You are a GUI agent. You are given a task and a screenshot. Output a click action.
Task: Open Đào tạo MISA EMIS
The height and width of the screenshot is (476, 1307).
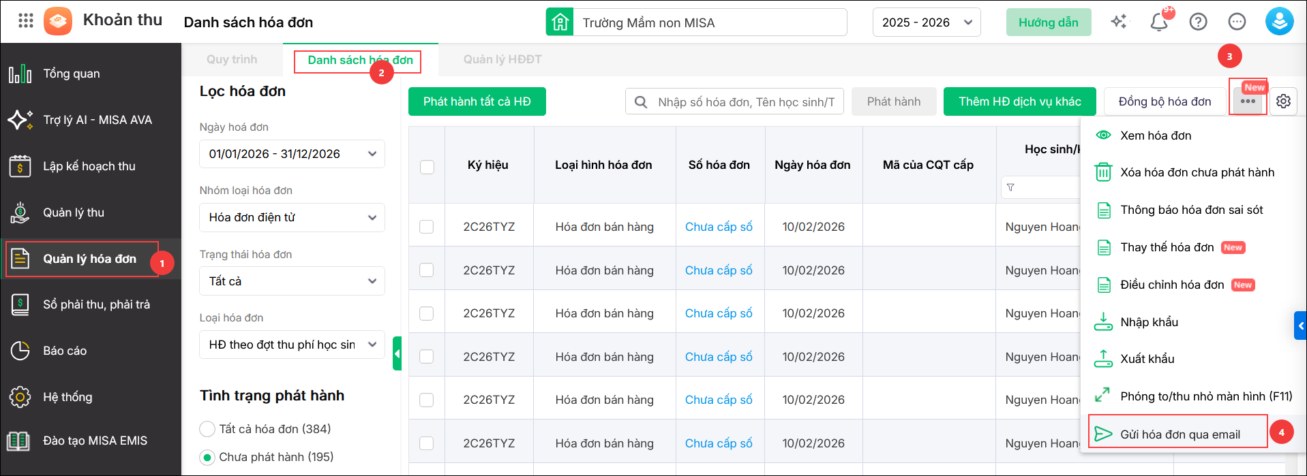pos(91,441)
